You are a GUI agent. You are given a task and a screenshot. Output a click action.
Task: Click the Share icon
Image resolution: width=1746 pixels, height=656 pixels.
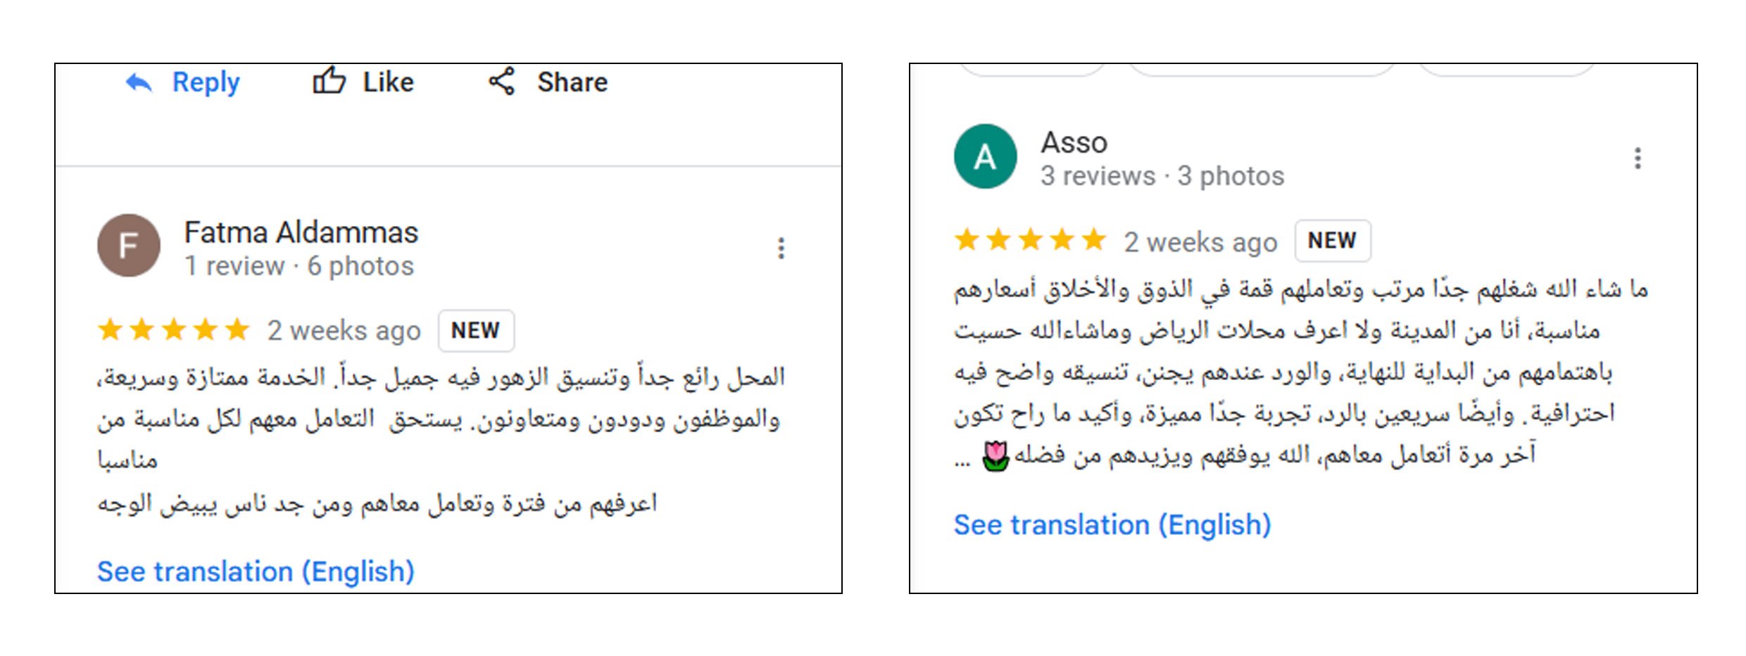coord(502,82)
